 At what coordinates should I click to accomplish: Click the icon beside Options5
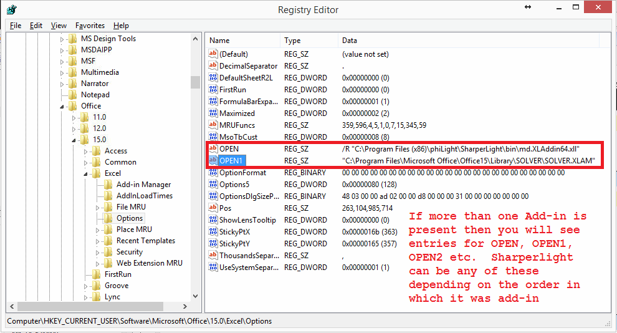click(x=213, y=184)
